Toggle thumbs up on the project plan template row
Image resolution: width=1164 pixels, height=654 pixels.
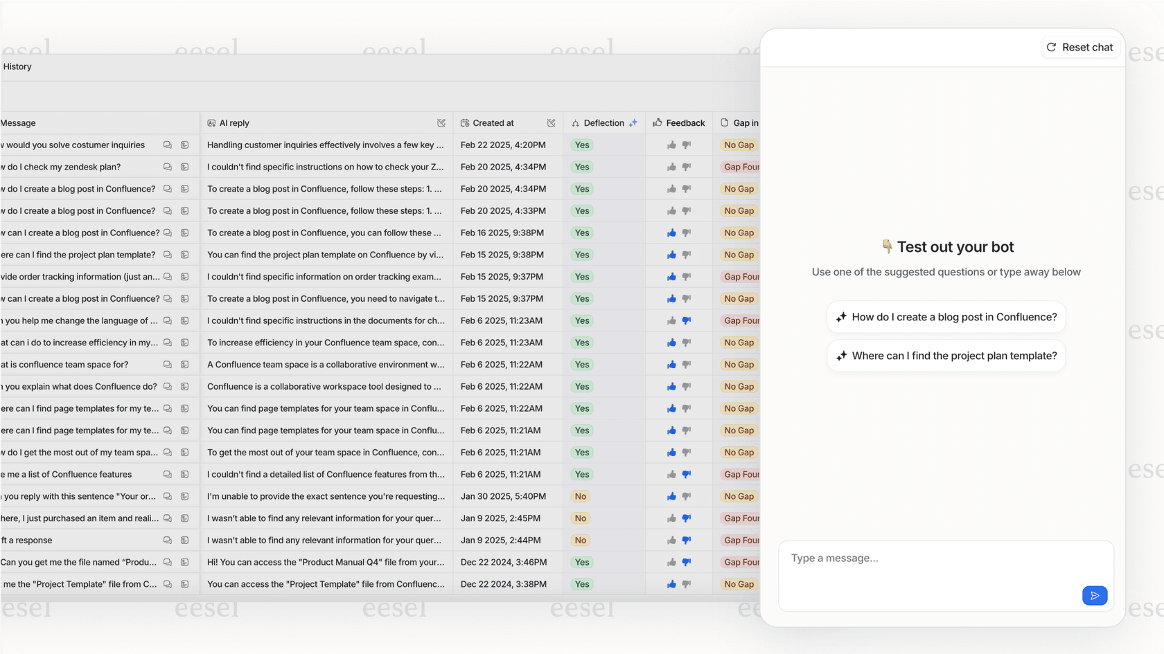pyautogui.click(x=670, y=255)
